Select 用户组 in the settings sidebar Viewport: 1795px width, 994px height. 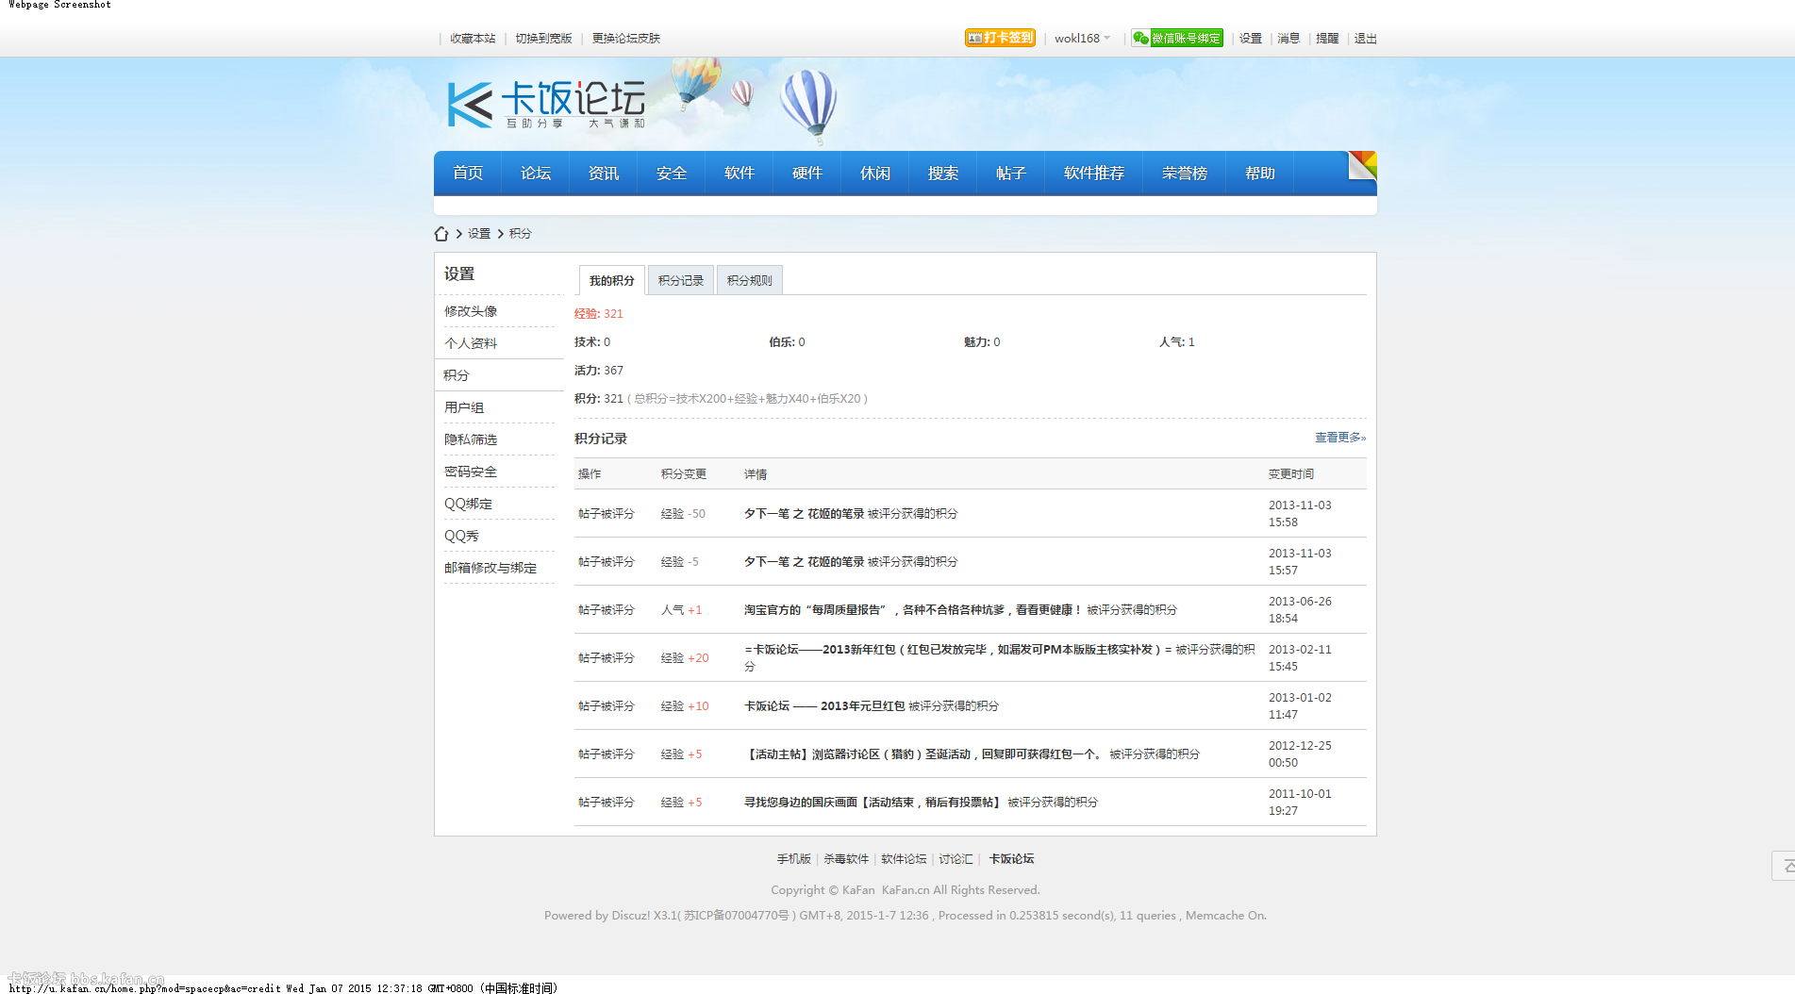(464, 407)
